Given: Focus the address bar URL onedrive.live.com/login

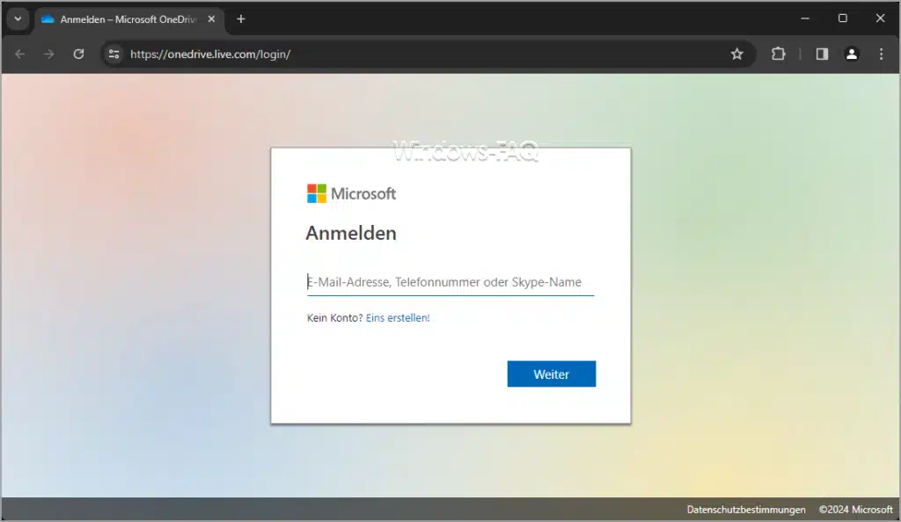Looking at the screenshot, I should click(210, 54).
